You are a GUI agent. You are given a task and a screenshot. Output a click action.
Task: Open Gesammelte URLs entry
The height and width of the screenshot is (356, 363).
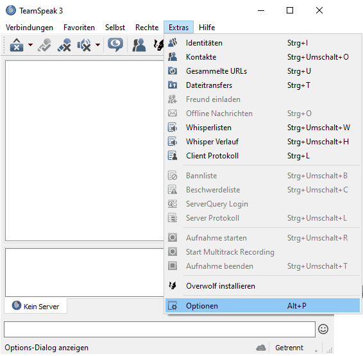[262, 71]
